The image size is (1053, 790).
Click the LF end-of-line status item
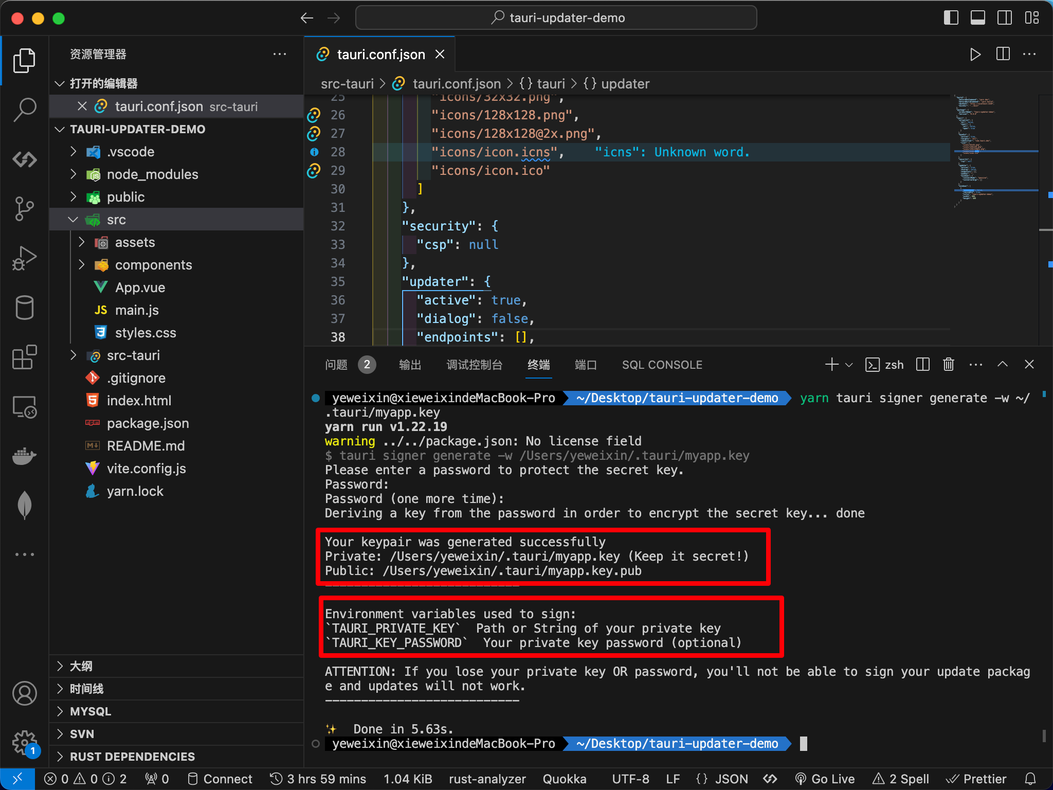tap(673, 779)
